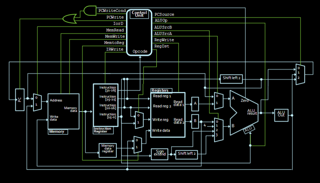Click the three-input mux at far right
The width and height of the screenshot is (320, 183).
(300, 74)
